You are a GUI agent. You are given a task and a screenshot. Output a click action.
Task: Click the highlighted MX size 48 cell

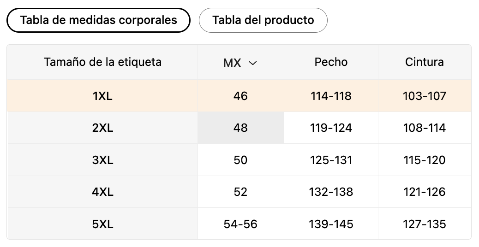coord(240,128)
